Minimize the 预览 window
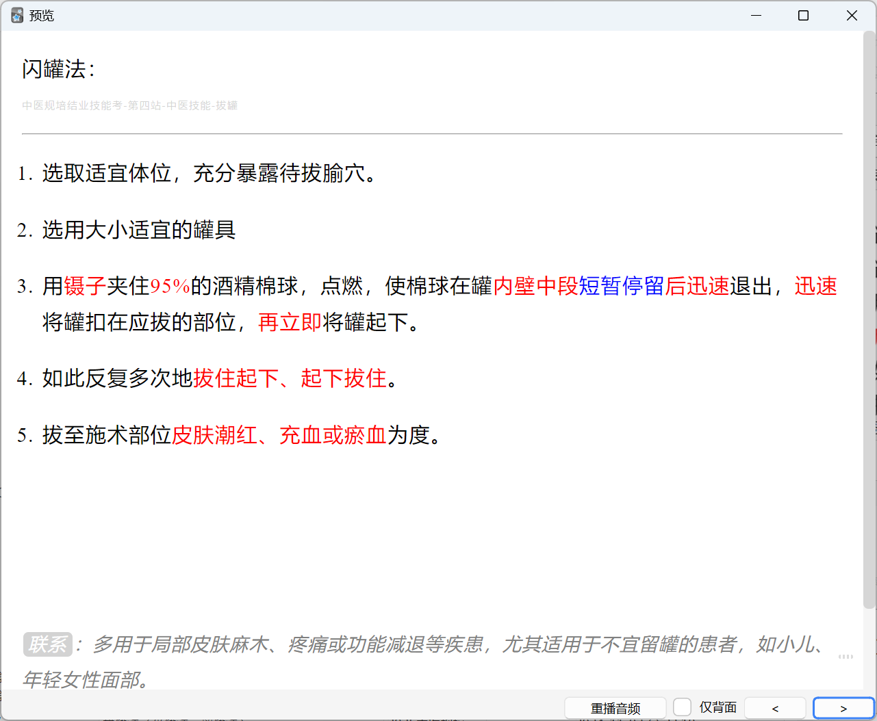877x721 pixels. pyautogui.click(x=757, y=15)
